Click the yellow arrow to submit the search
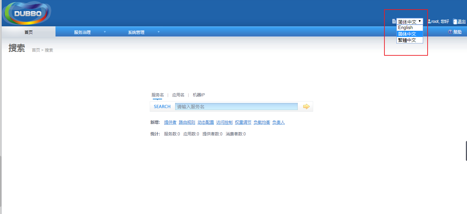 [305, 106]
